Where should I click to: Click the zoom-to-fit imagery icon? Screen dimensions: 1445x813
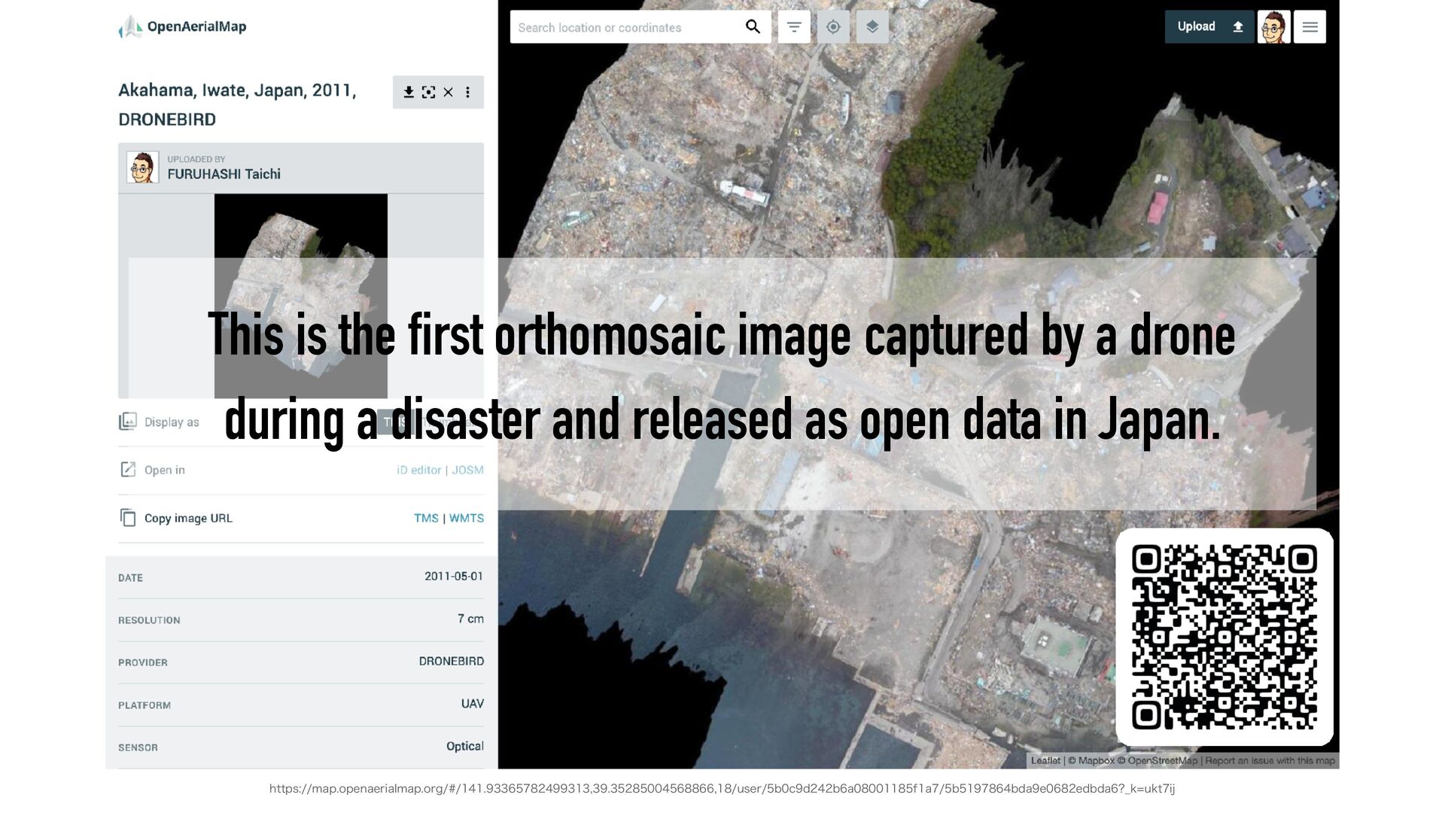(428, 92)
